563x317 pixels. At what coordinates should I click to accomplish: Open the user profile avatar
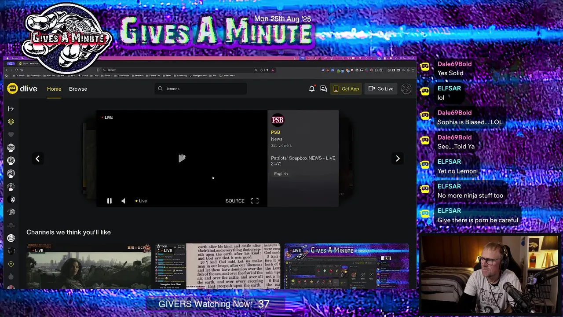point(406,88)
